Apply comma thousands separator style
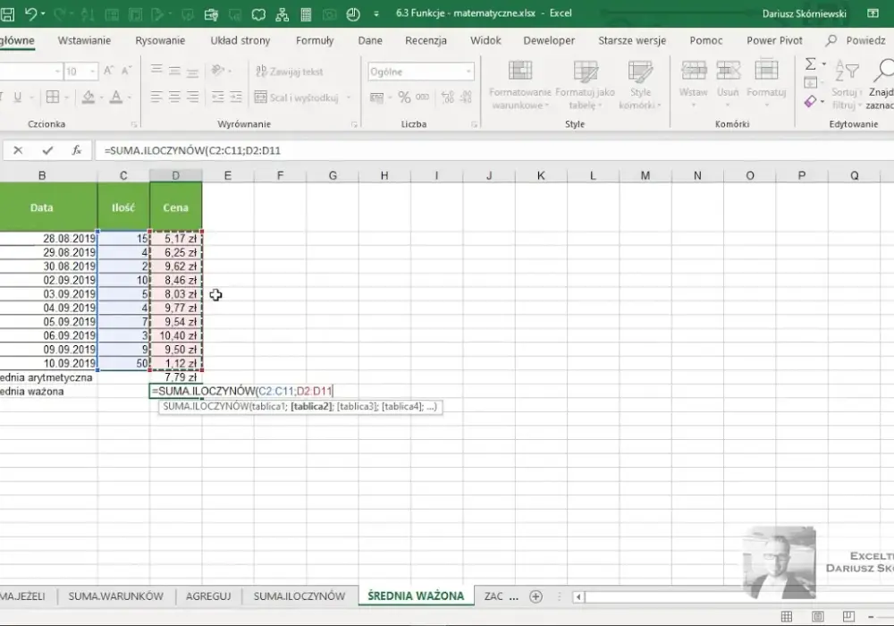The width and height of the screenshot is (894, 626). 423,97
